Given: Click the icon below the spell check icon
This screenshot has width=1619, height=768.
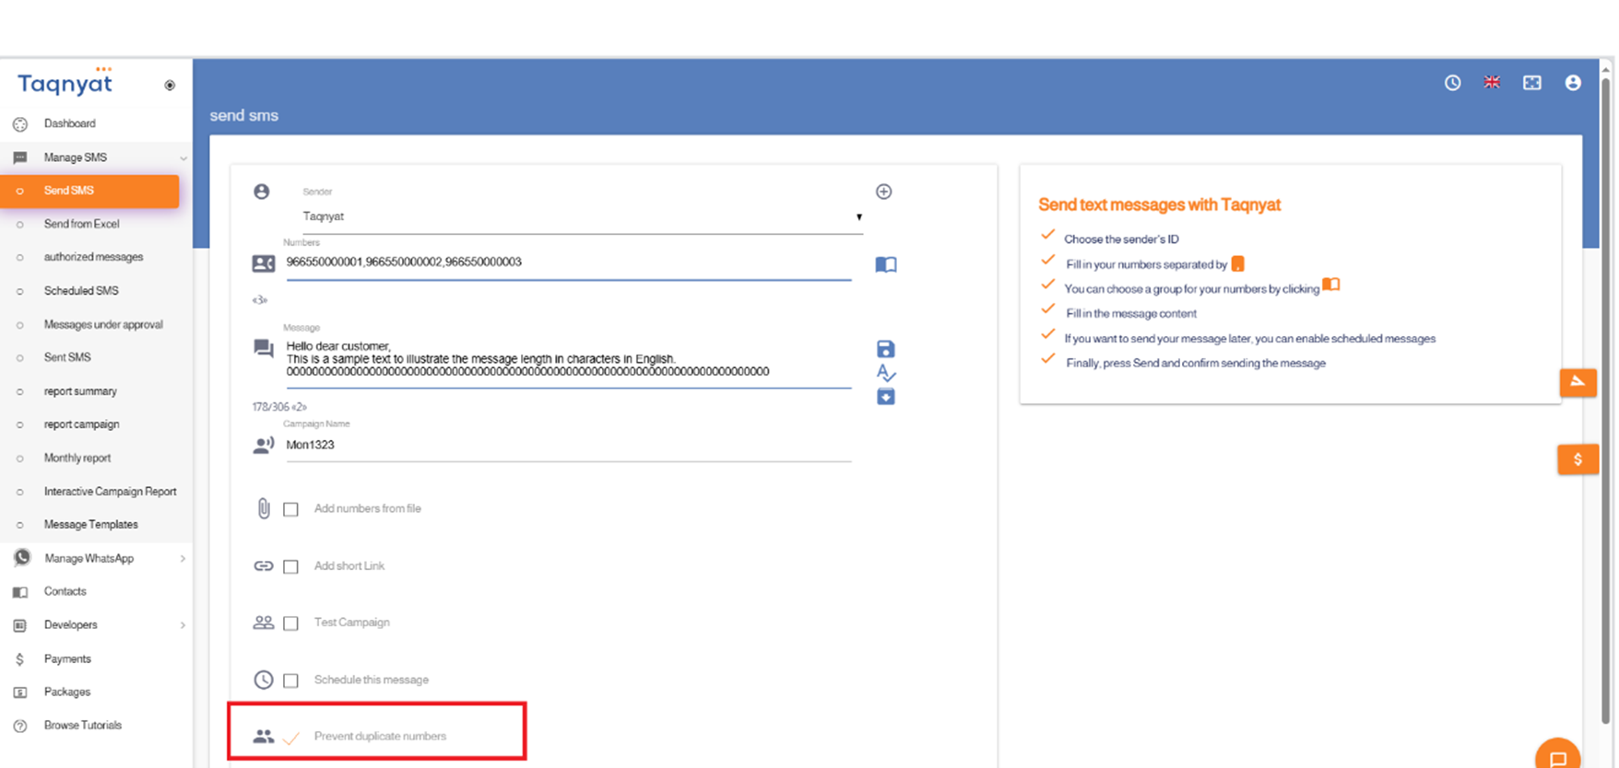Looking at the screenshot, I should 885,397.
